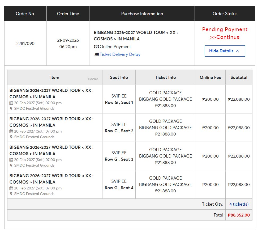Viewport: 262px width, 233px height.
Task: Click the location pin icon in the Seat 4 row
Action: [x=11, y=194]
